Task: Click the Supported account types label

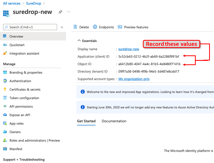Action: click(96, 79)
